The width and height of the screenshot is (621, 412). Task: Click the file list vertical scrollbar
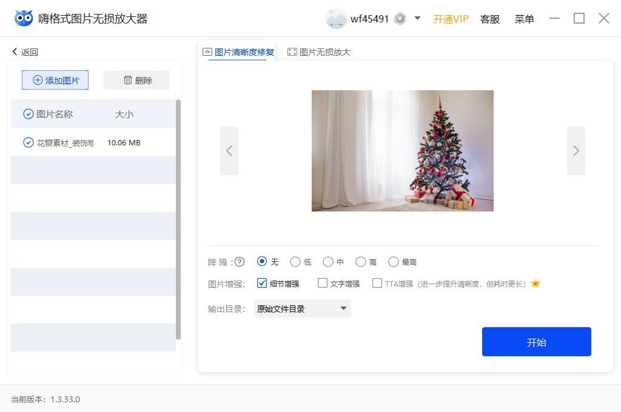pos(178,220)
